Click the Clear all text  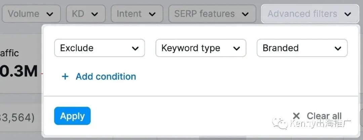point(324,116)
